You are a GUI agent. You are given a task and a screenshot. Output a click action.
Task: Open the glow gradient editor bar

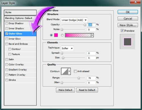click(x=78, y=35)
